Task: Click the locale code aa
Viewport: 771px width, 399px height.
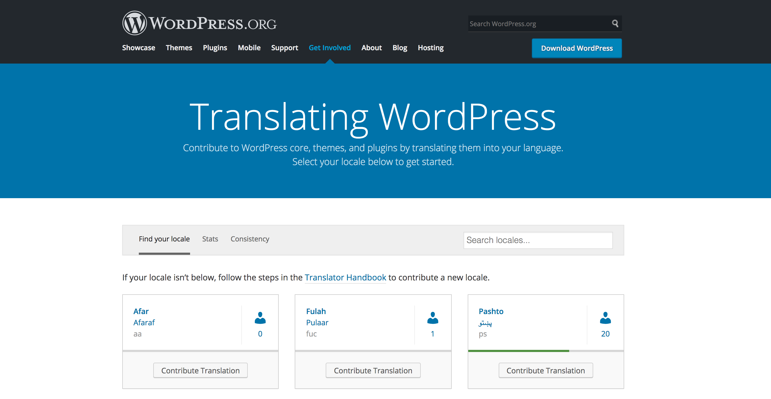Action: tap(137, 334)
